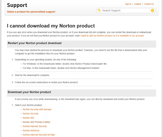The height and width of the screenshot is (137, 163).
Task: Select the English language link
Action: pyautogui.click(x=138, y=4)
